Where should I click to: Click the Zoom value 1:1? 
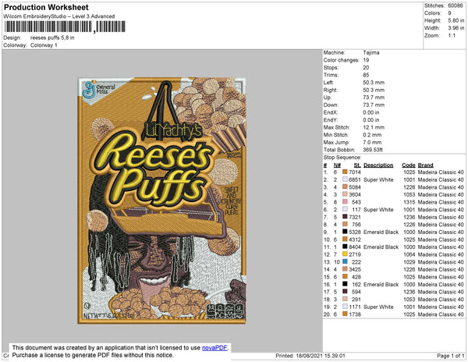coord(452,36)
